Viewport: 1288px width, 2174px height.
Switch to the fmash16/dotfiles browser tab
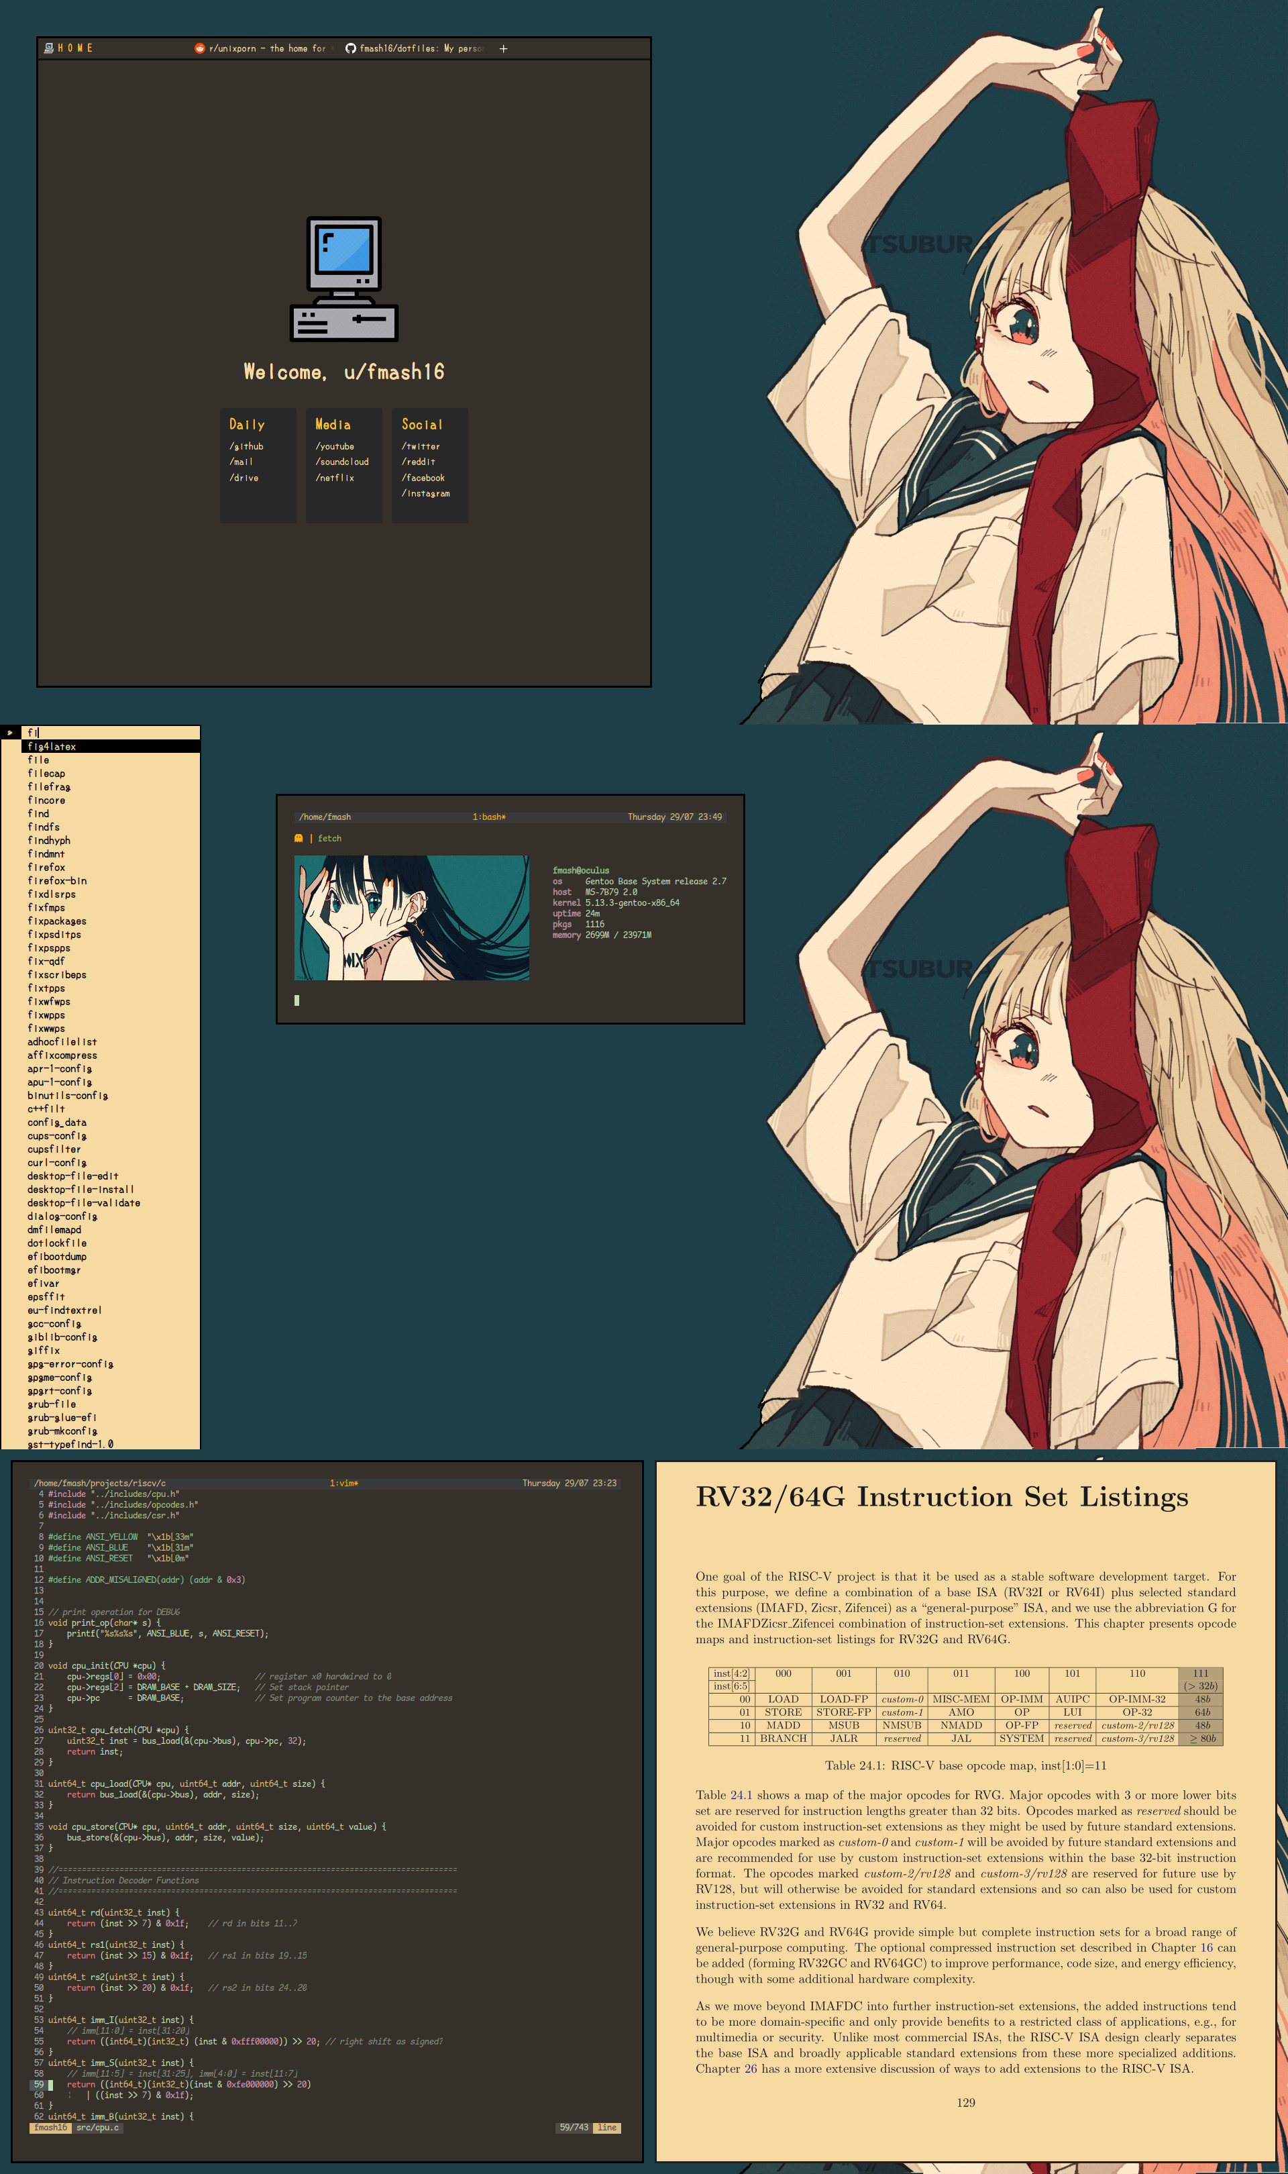point(420,48)
